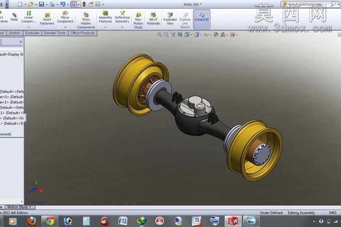Viewport: 341px width, 227px height.
Task: Click Edit Appearance color ball icon
Action: coord(216,34)
